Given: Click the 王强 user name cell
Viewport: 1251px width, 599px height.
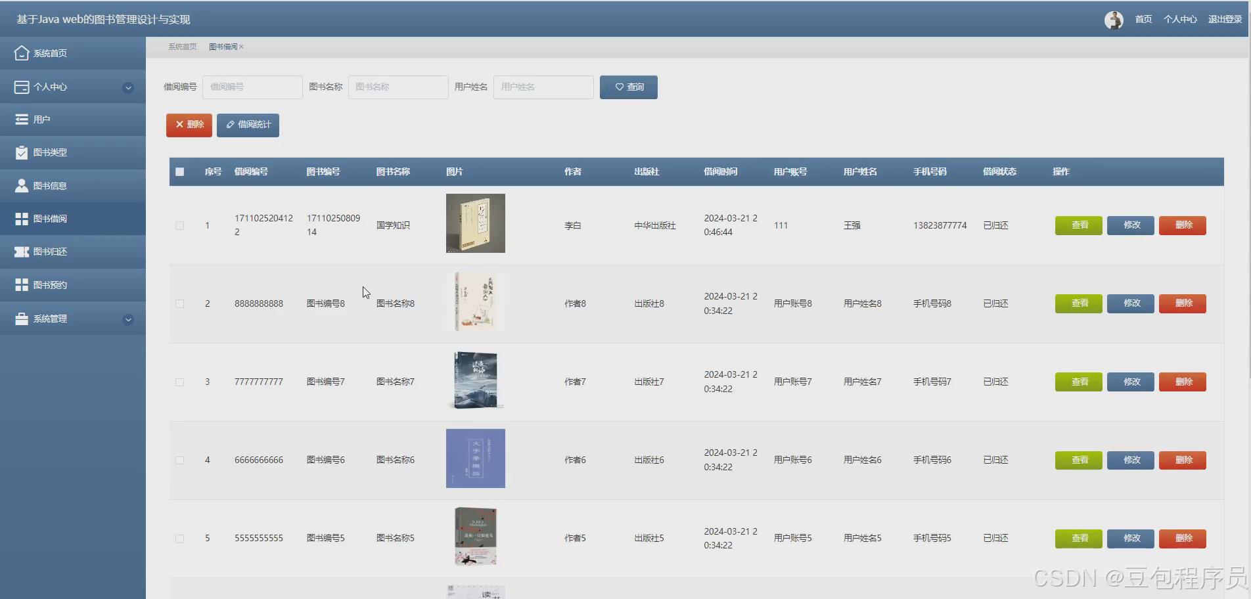Looking at the screenshot, I should 852,225.
